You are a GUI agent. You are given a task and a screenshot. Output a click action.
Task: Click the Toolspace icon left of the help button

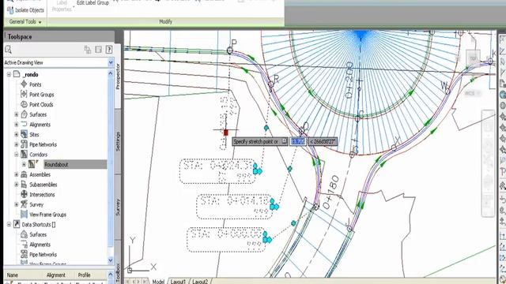[98, 50]
